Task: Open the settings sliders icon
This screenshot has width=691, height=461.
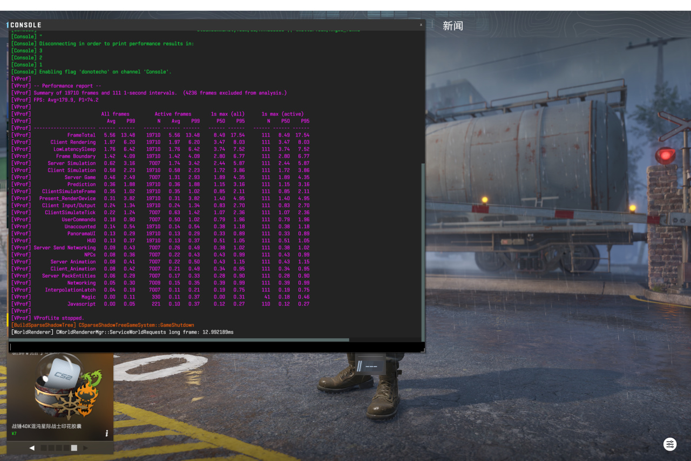Action: point(670,444)
